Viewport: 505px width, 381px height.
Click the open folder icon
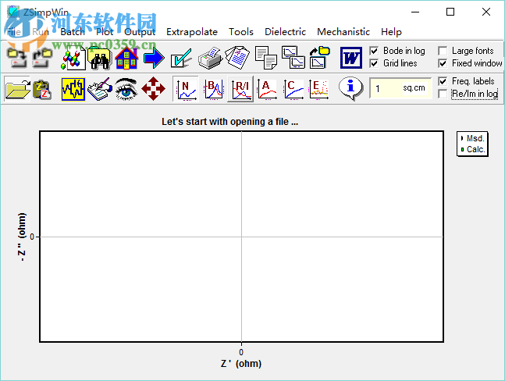[17, 88]
